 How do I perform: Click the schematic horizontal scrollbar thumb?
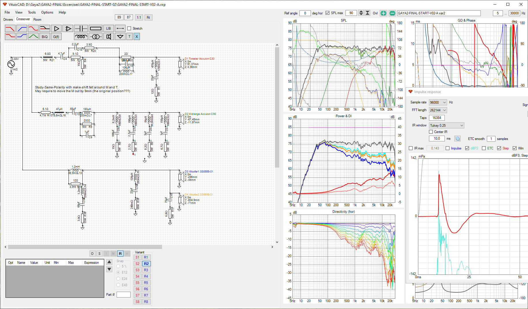85,247
